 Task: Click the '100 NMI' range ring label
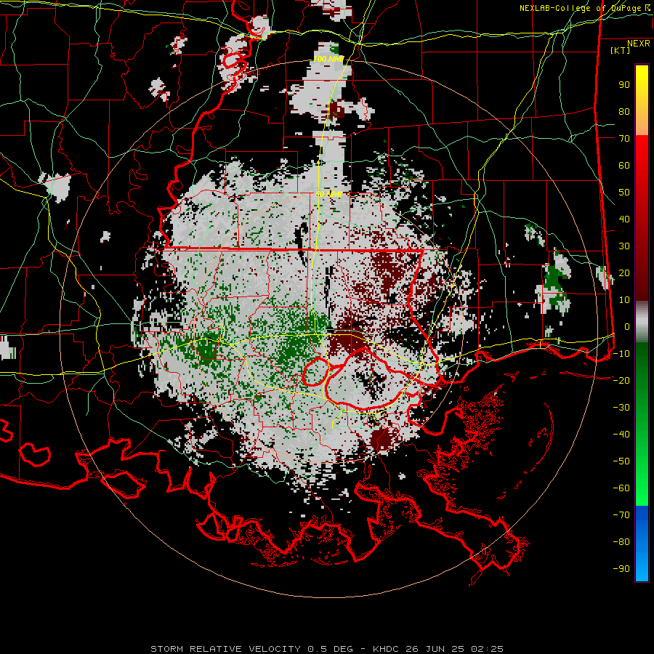point(328,59)
